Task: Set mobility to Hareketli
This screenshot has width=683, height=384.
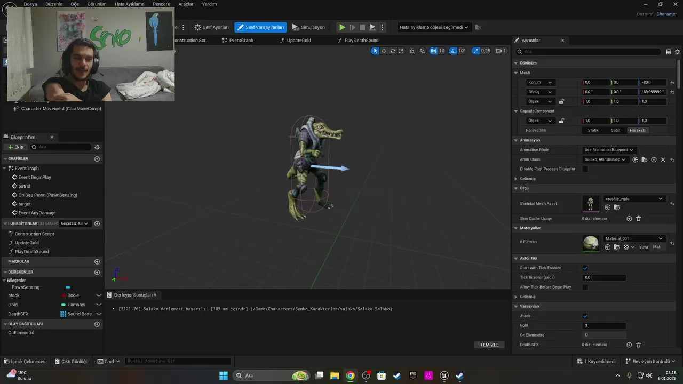Action: pos(638,130)
